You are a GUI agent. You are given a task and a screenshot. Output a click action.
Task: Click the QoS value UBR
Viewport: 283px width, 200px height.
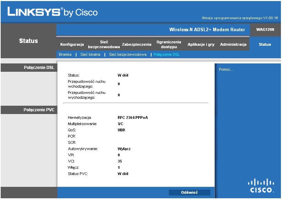pos(121,130)
